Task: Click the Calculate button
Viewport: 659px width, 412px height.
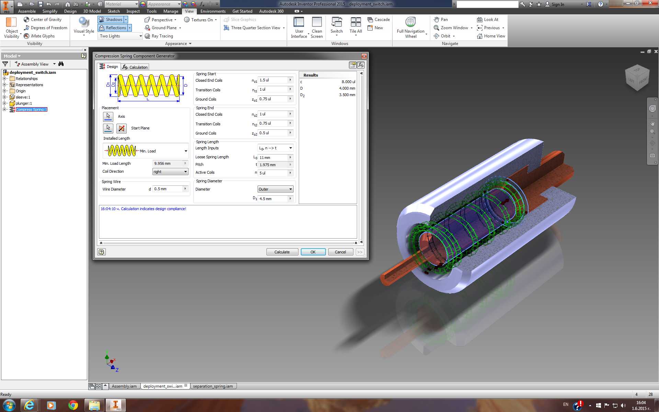Action: click(x=282, y=252)
